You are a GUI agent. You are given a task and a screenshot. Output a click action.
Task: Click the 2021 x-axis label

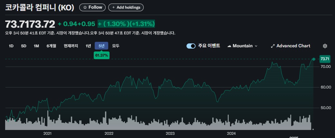[x=47, y=133]
